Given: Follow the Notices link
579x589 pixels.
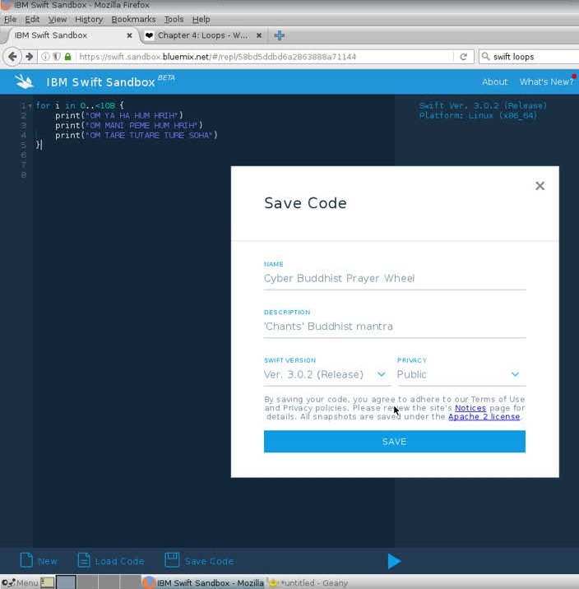Looking at the screenshot, I should [470, 408].
